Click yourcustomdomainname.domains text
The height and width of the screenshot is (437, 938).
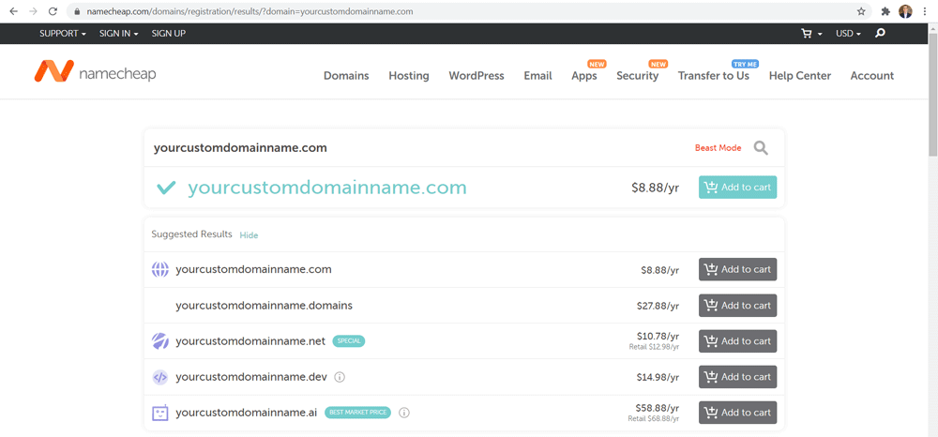coord(264,306)
